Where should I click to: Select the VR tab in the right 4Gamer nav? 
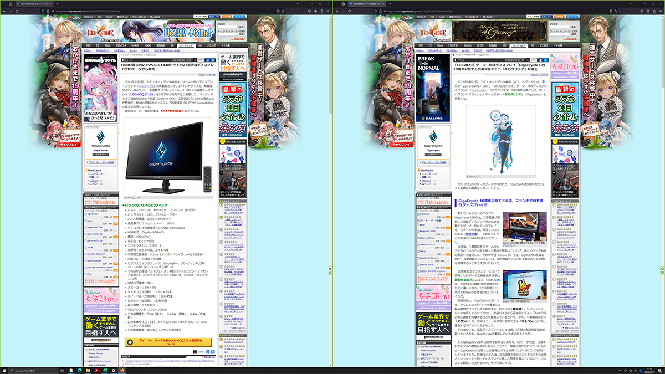click(504, 45)
